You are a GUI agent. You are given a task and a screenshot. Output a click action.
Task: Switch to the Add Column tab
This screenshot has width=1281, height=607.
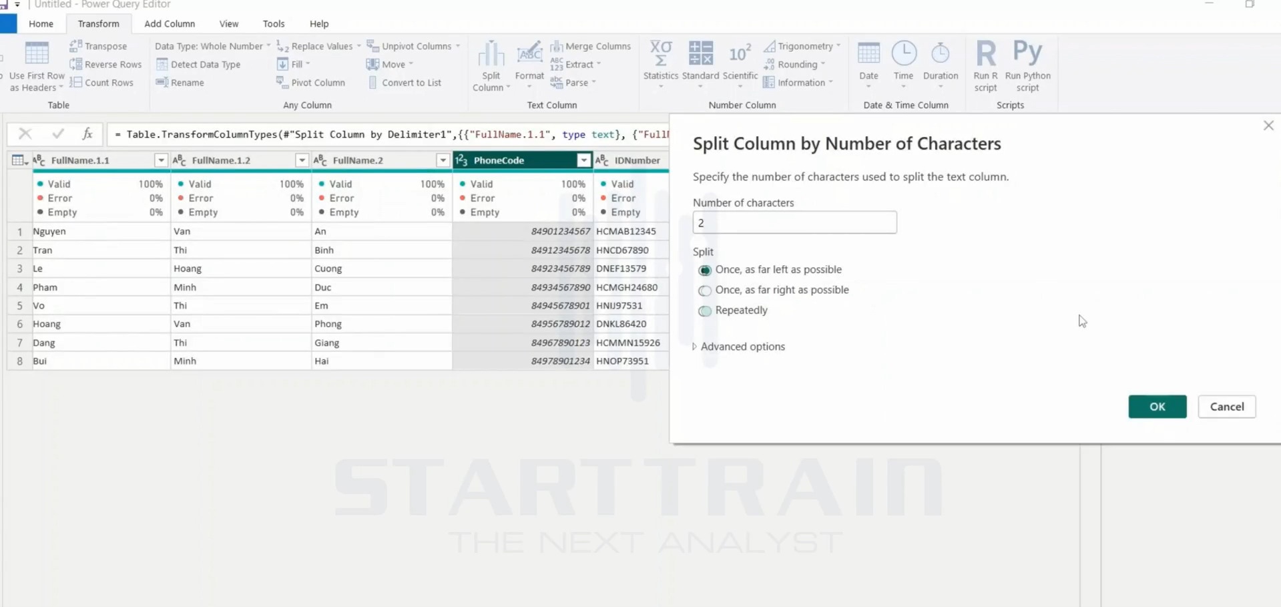coord(170,23)
